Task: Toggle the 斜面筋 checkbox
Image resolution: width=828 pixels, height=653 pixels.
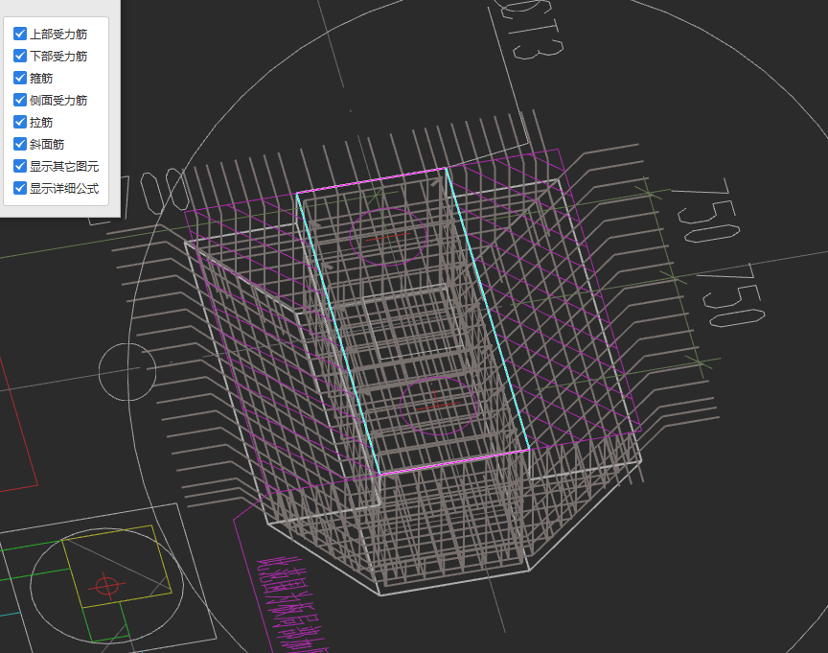Action: point(20,144)
